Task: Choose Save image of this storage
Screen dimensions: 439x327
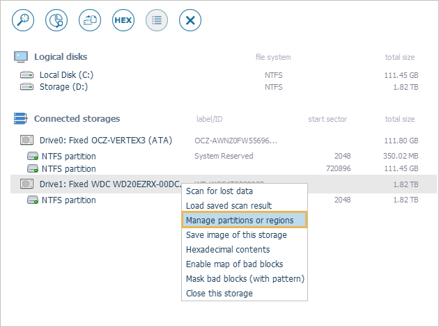Action: (236, 235)
